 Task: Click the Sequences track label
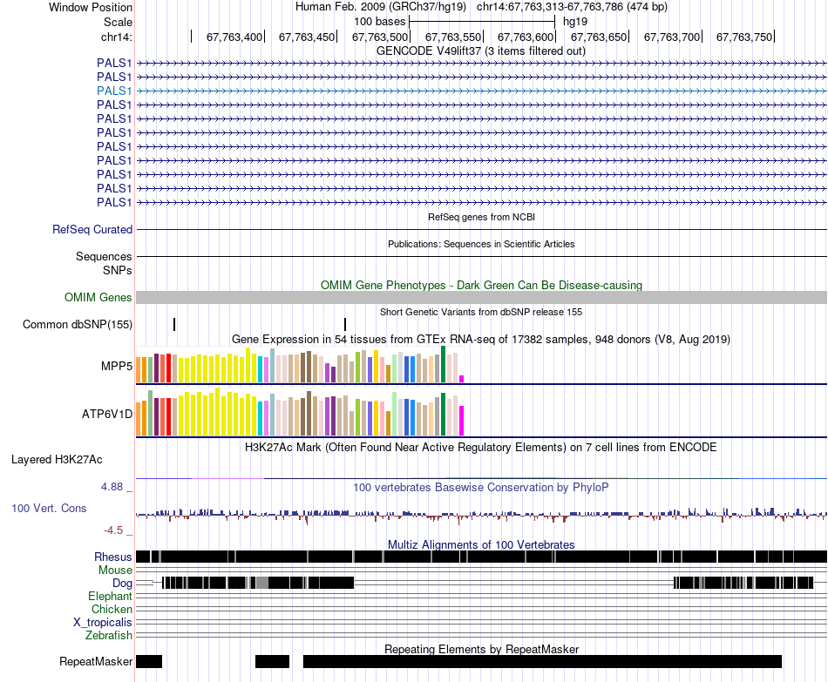[104, 257]
